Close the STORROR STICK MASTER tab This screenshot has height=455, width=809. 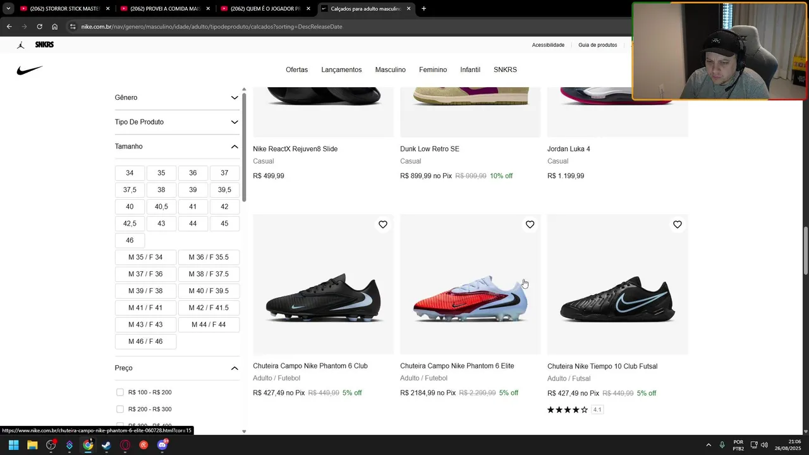(107, 9)
